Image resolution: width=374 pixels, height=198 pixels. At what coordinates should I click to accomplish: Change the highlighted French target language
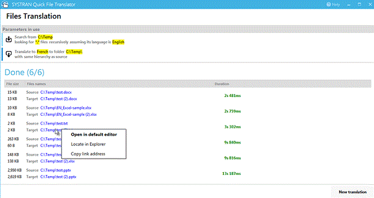[42, 52]
